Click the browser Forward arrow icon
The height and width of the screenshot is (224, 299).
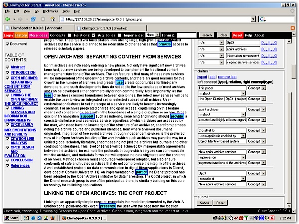tap(20, 19)
